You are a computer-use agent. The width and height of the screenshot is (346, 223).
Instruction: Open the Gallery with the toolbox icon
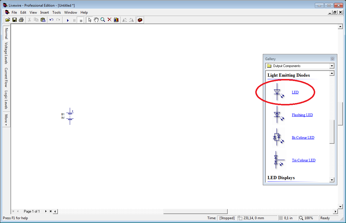(x=140, y=20)
